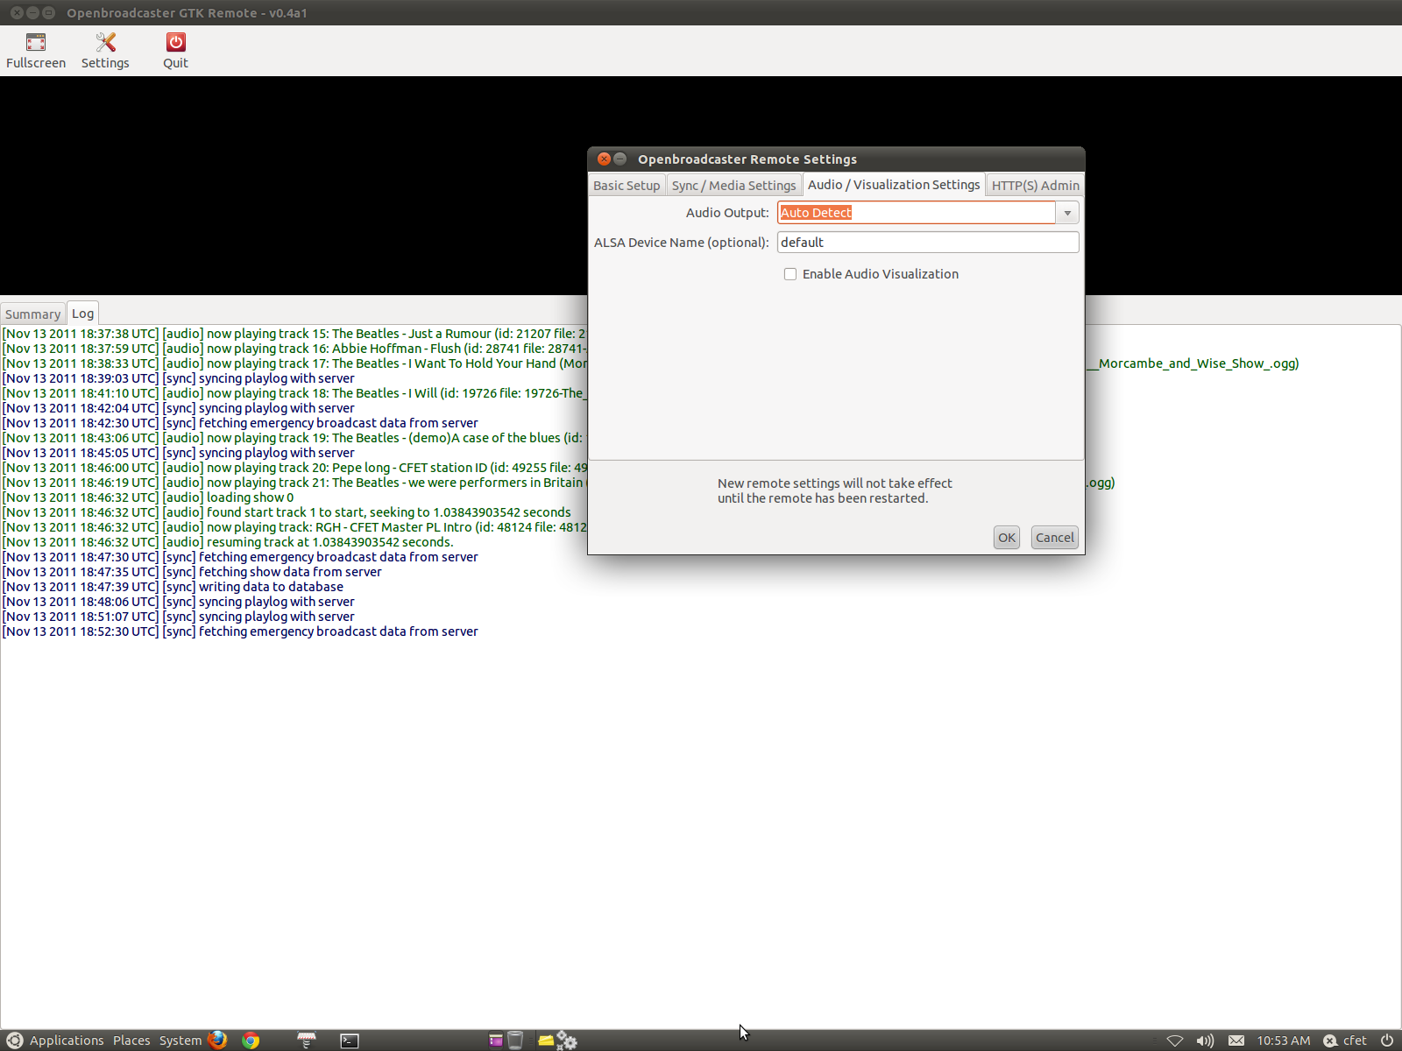Viewport: 1402px width, 1051px height.
Task: Click log entry for track 19 A case of the blues
Action: pyautogui.click(x=294, y=438)
